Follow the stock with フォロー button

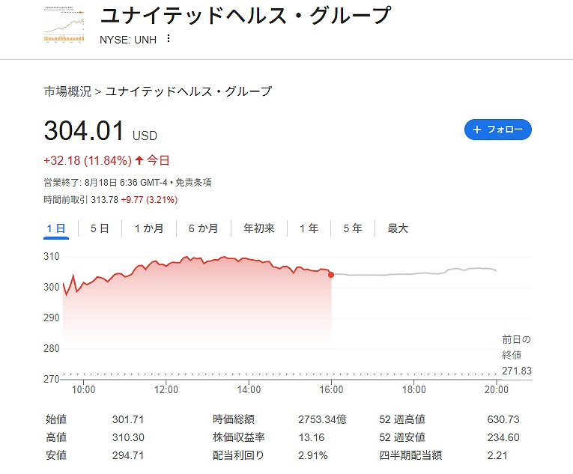(x=497, y=130)
